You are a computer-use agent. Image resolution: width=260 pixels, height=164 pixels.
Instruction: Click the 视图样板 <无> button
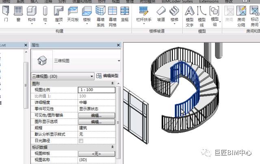click(97, 154)
